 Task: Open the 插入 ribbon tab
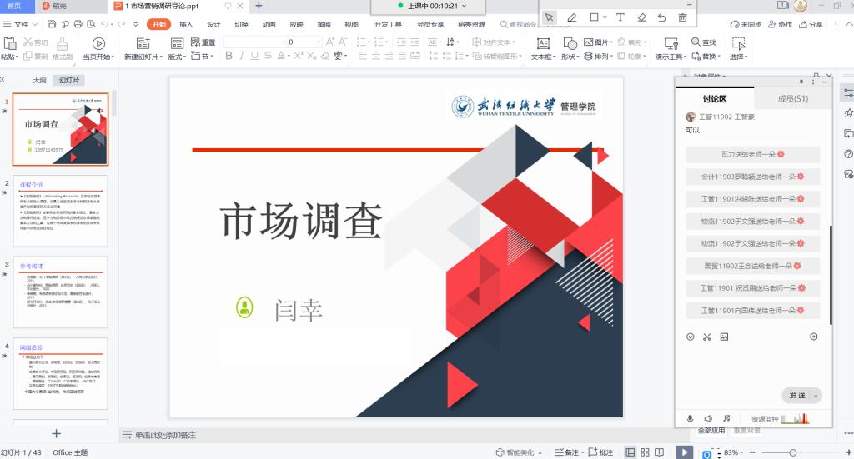coord(186,24)
